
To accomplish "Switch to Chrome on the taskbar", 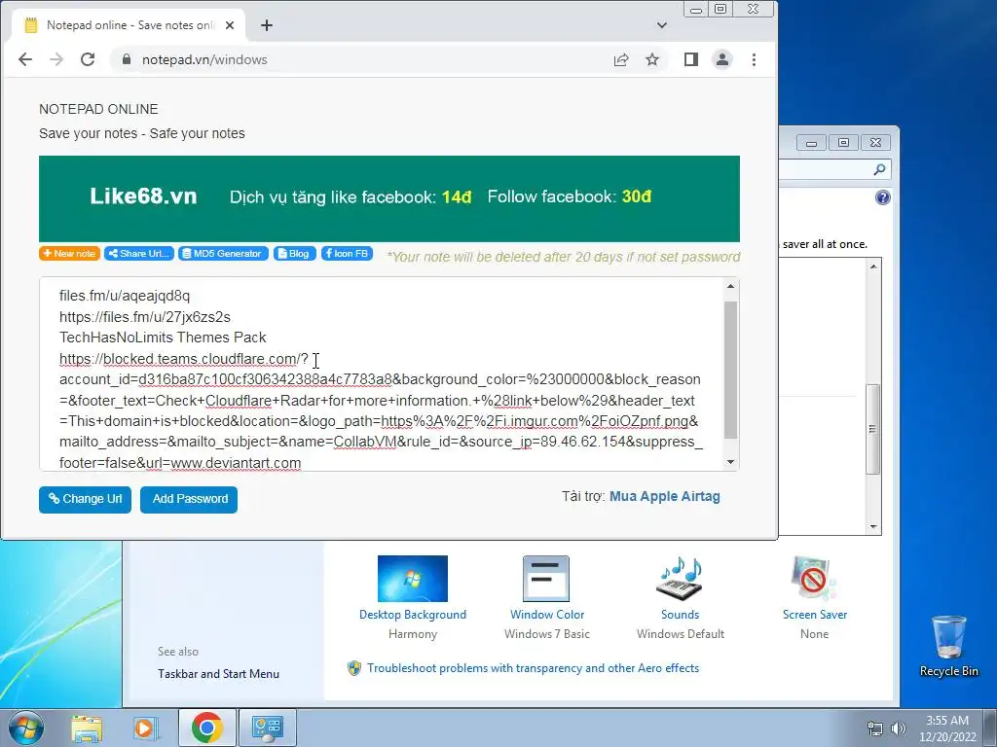I will (206, 728).
